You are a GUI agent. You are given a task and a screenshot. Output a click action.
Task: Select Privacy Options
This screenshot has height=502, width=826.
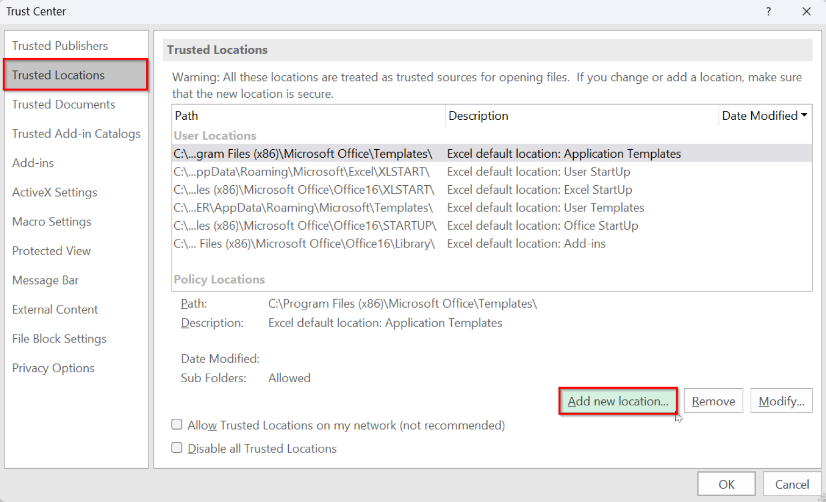pos(53,368)
